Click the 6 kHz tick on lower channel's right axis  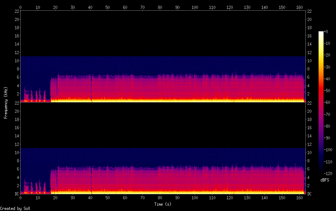(309, 169)
